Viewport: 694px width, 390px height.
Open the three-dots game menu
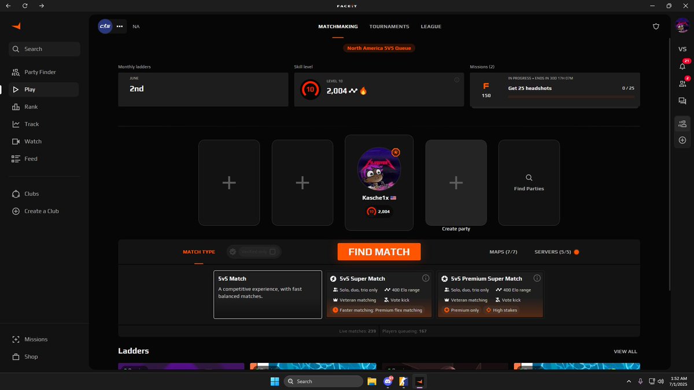tap(120, 26)
